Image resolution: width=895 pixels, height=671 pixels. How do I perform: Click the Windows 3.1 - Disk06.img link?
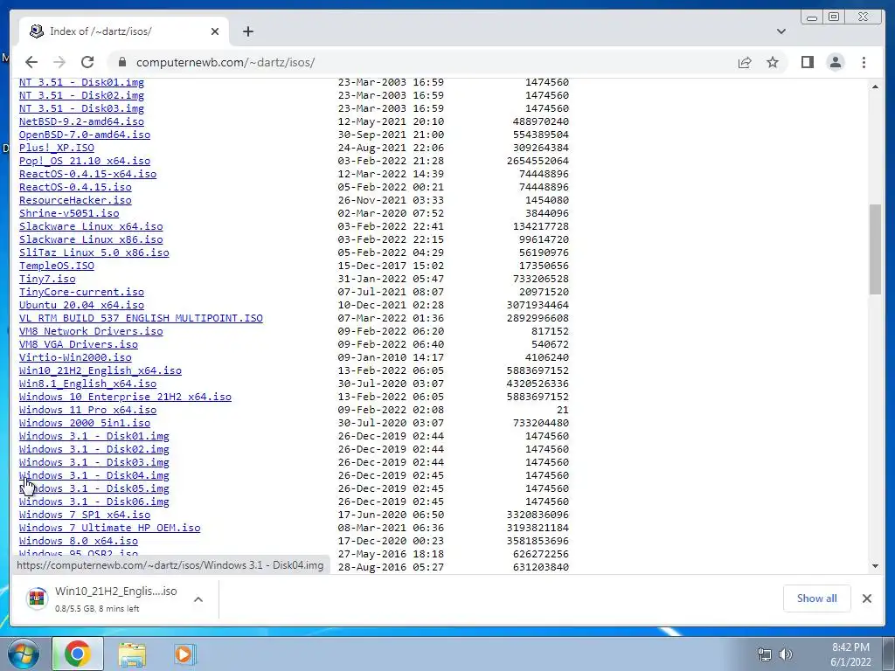(x=94, y=502)
